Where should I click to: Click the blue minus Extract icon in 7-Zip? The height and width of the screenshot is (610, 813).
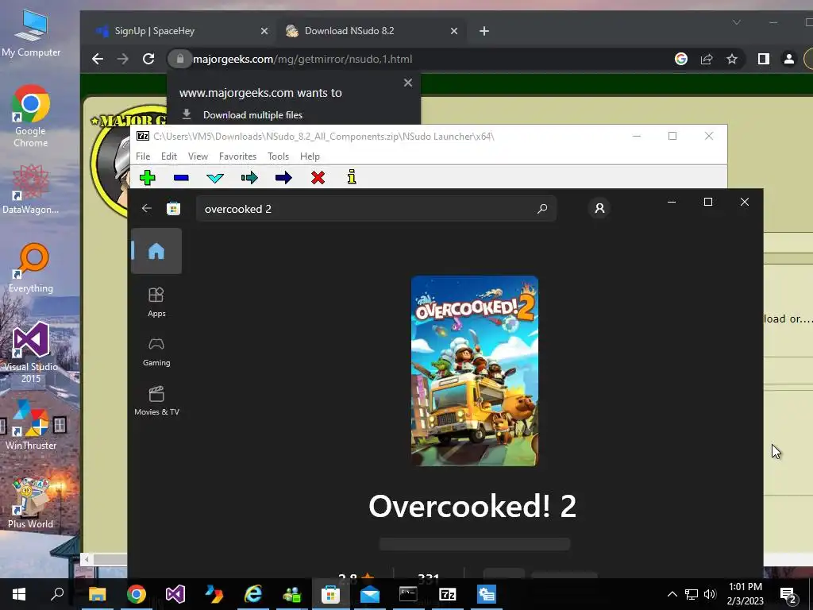[181, 178]
